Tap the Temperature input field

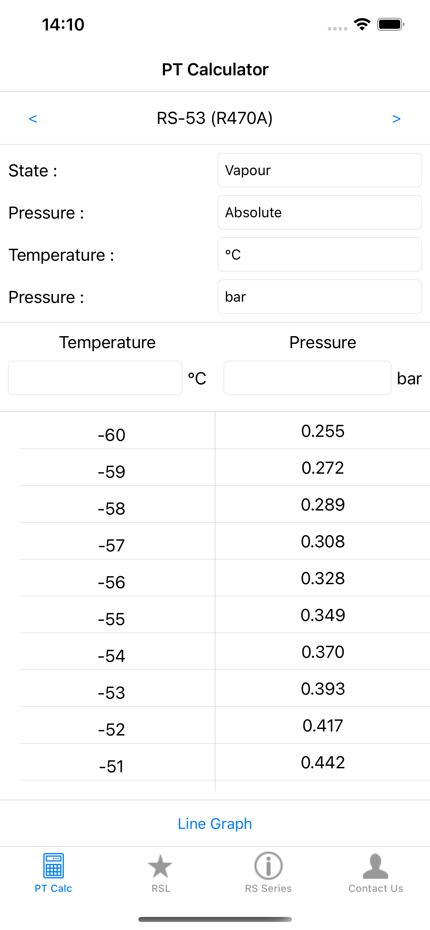pyautogui.click(x=95, y=378)
